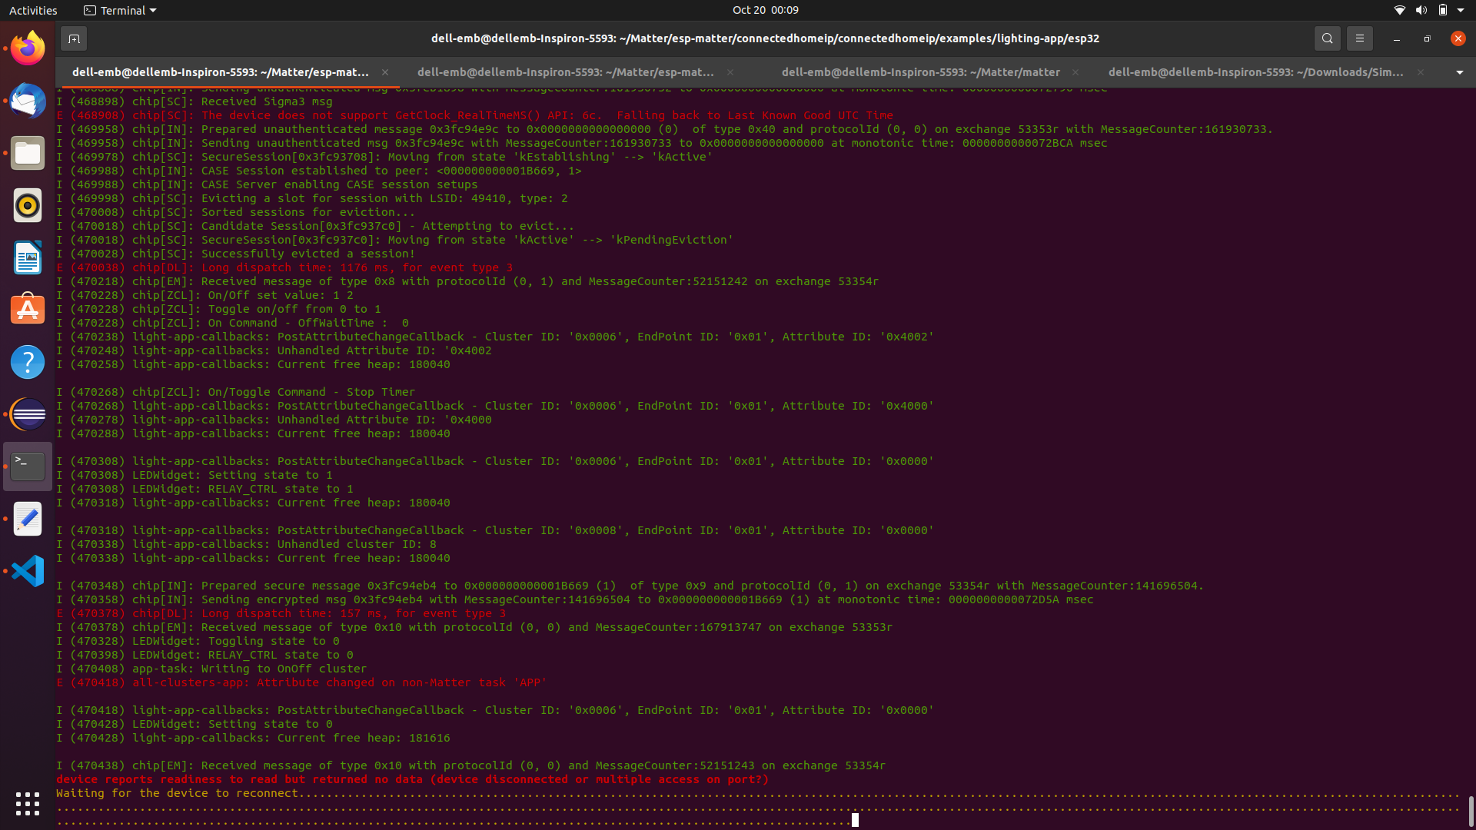Launch Eclipse IDE from the dock
The image size is (1476, 830).
tap(28, 414)
